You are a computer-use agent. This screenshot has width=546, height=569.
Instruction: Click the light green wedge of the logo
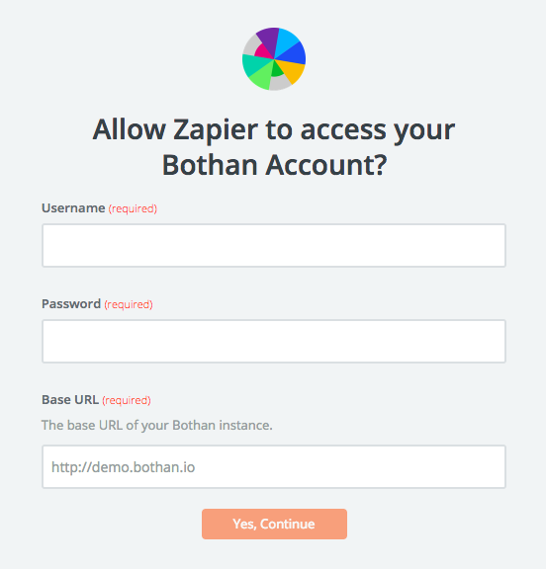tap(262, 77)
